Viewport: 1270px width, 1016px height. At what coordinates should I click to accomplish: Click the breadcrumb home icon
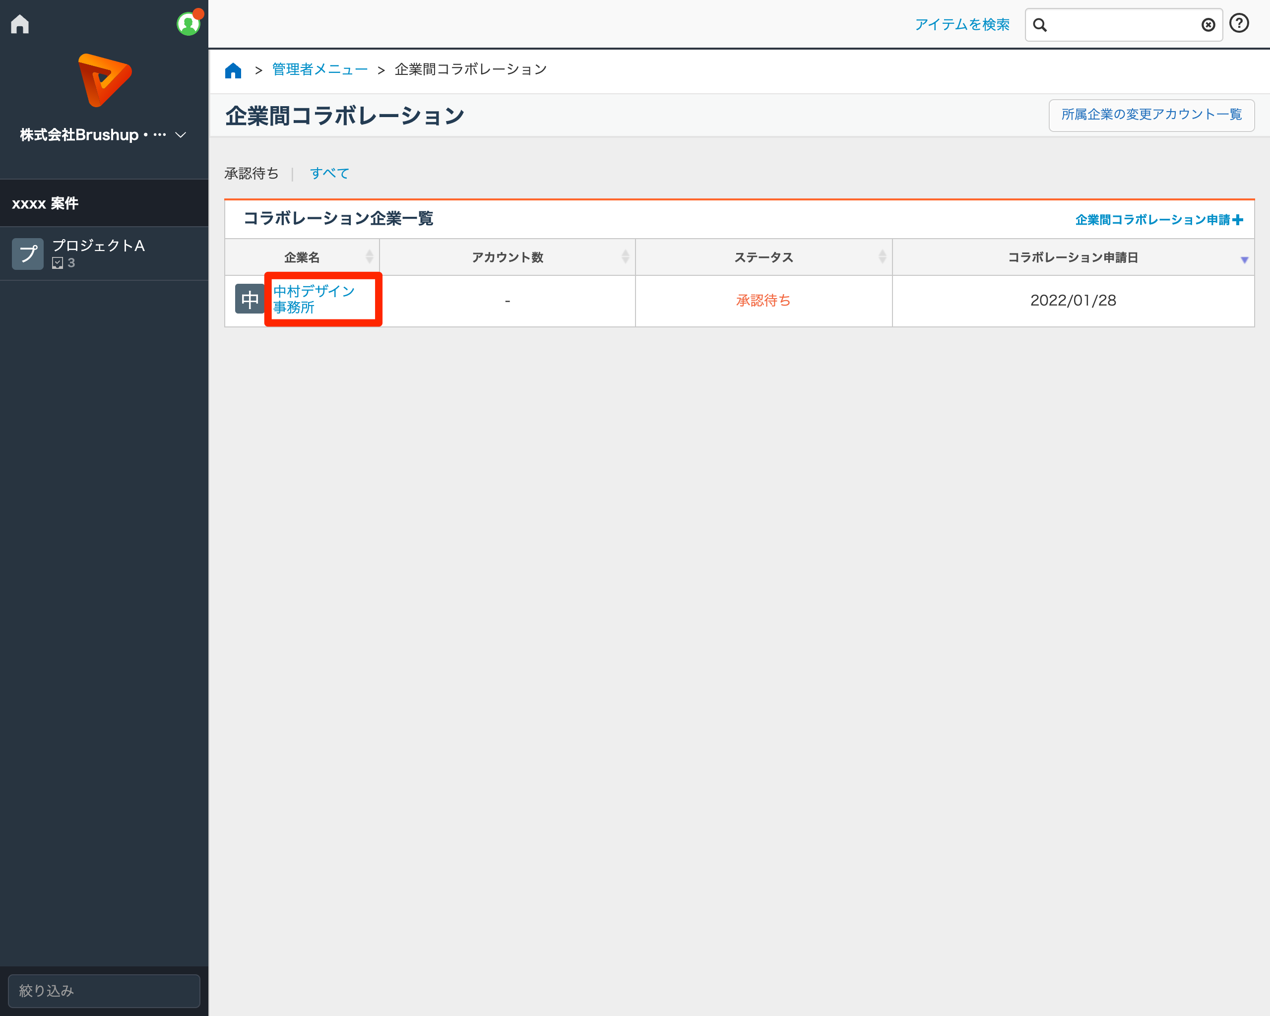(233, 70)
